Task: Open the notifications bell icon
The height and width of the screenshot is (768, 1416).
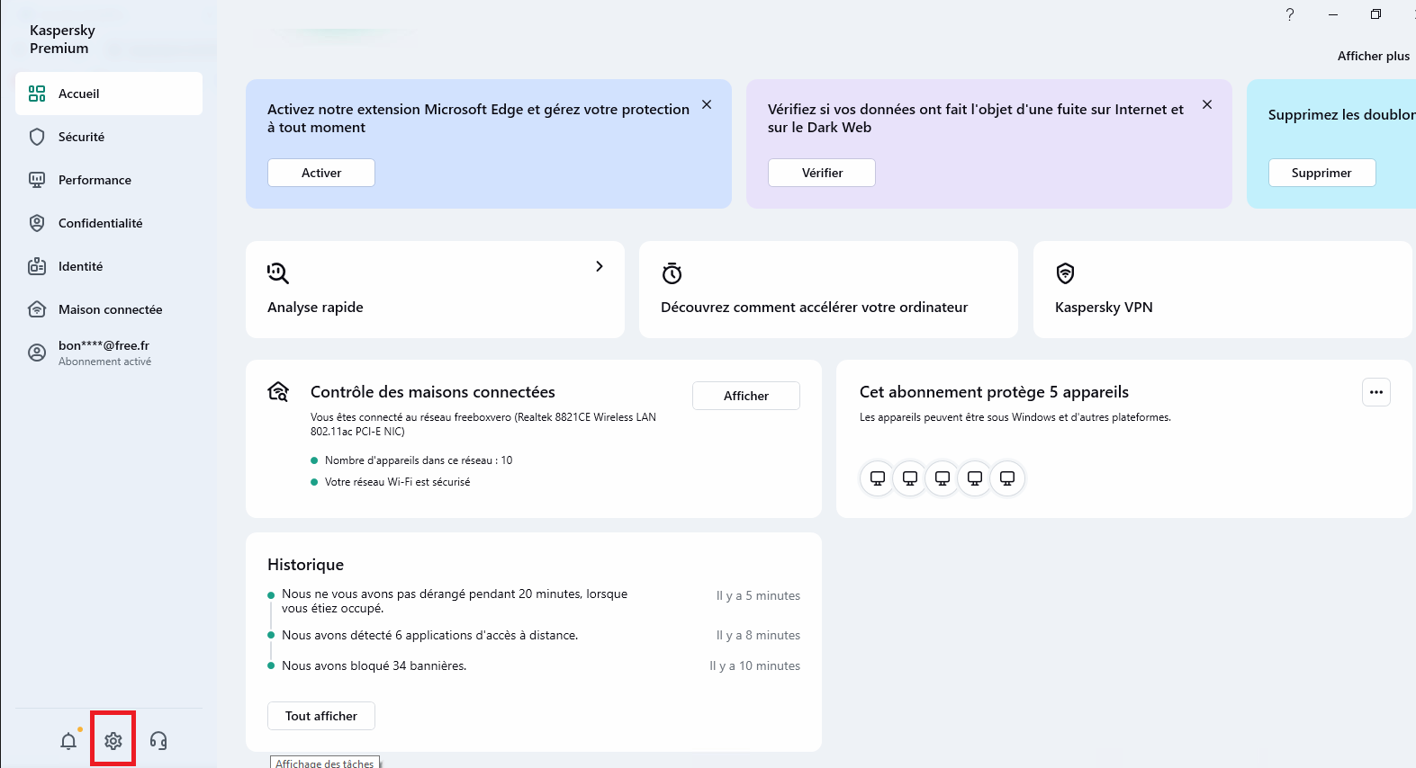Action: tap(68, 741)
